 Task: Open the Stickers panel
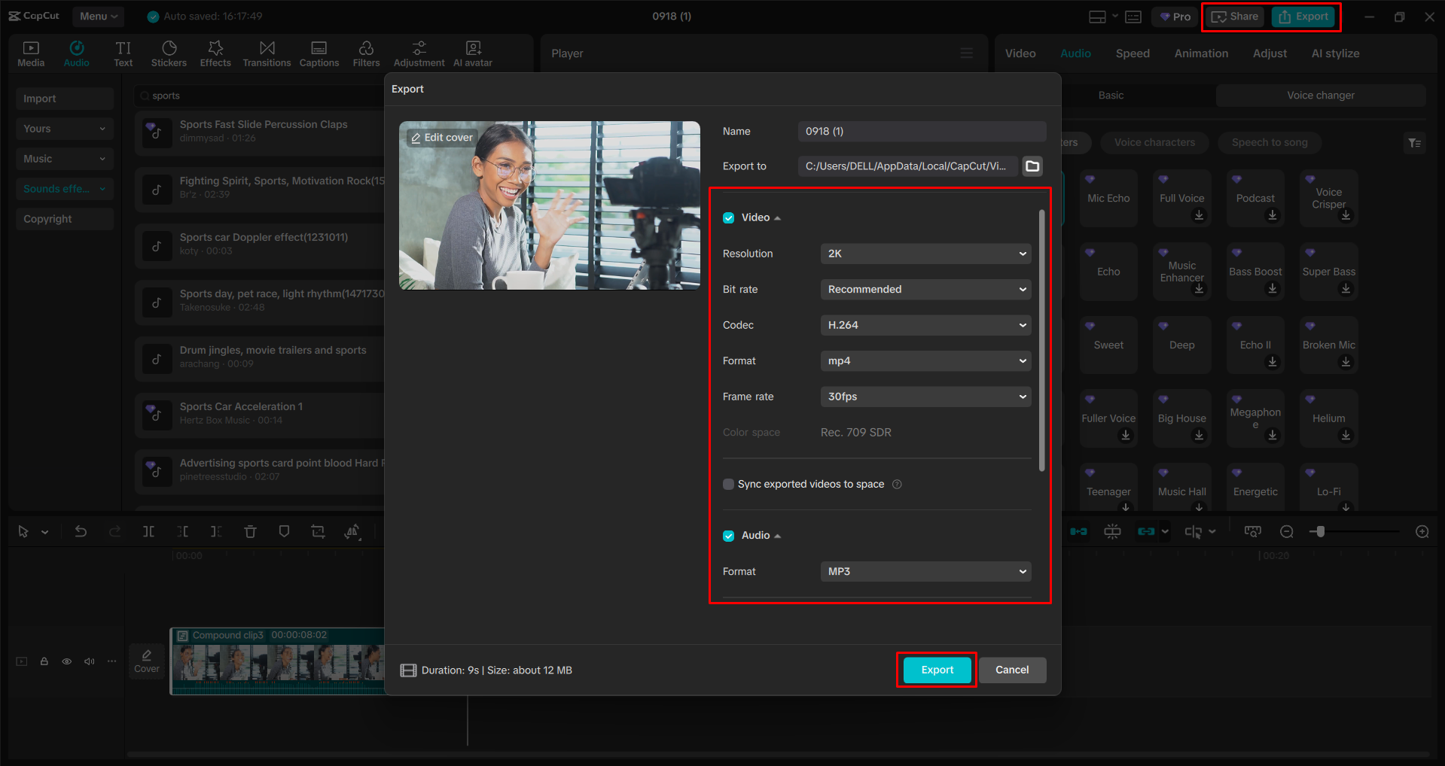(x=169, y=53)
